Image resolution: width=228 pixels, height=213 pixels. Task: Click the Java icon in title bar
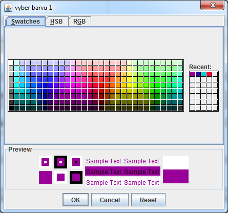[x=8, y=8]
